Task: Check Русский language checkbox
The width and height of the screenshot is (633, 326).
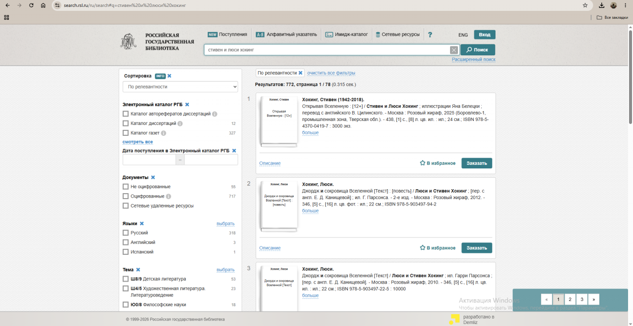Action: tap(126, 233)
